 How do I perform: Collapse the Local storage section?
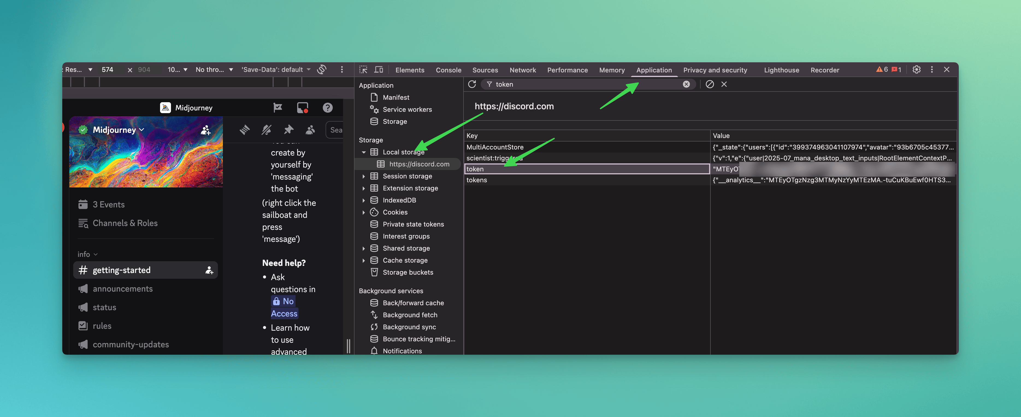(x=364, y=152)
